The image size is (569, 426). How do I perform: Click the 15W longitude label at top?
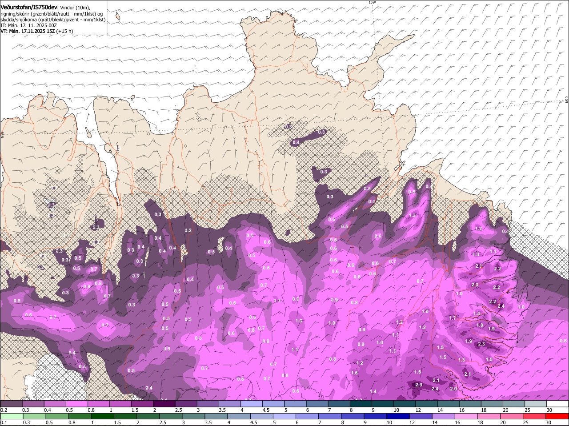coord(372,3)
